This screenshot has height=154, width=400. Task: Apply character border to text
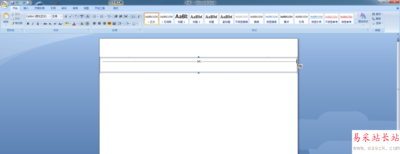coord(88,16)
